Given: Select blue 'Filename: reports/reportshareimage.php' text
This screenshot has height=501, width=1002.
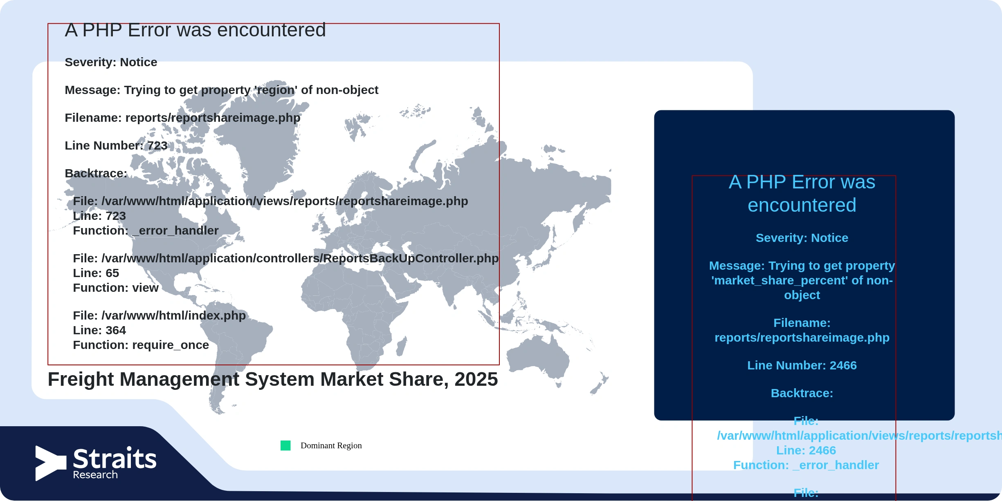Looking at the screenshot, I should pos(802,330).
